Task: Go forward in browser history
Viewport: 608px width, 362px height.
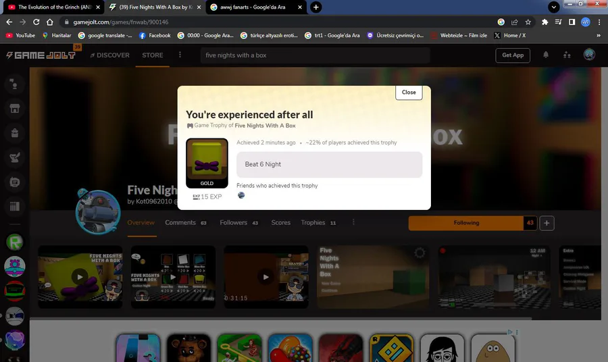Action: [23, 22]
